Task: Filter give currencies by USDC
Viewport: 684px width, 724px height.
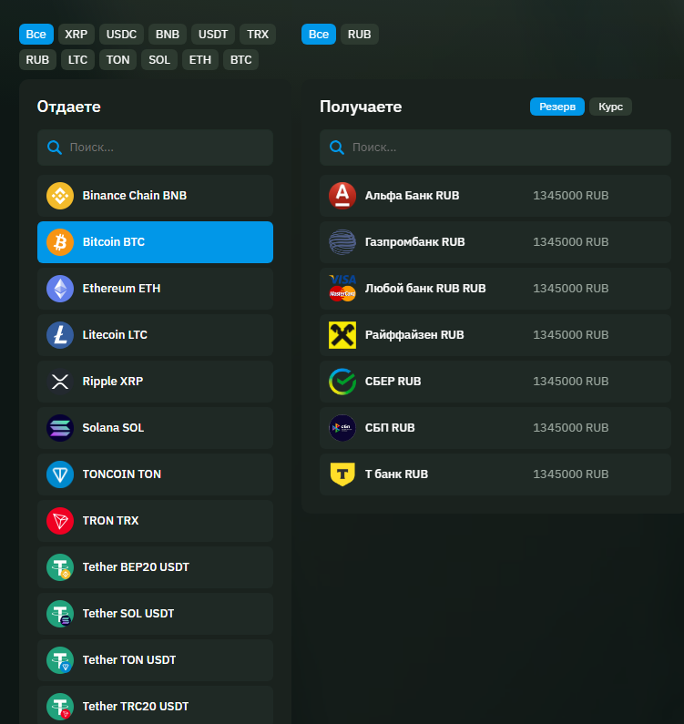Action: coord(121,35)
